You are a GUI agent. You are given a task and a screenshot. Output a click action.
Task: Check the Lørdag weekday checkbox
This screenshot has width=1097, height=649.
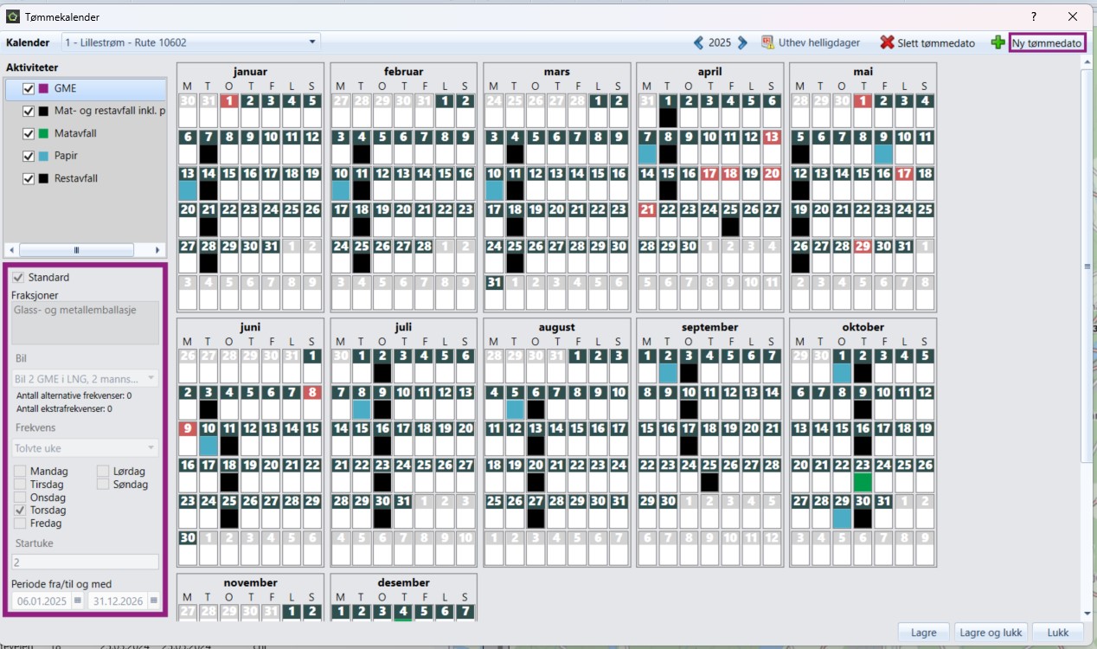(103, 472)
